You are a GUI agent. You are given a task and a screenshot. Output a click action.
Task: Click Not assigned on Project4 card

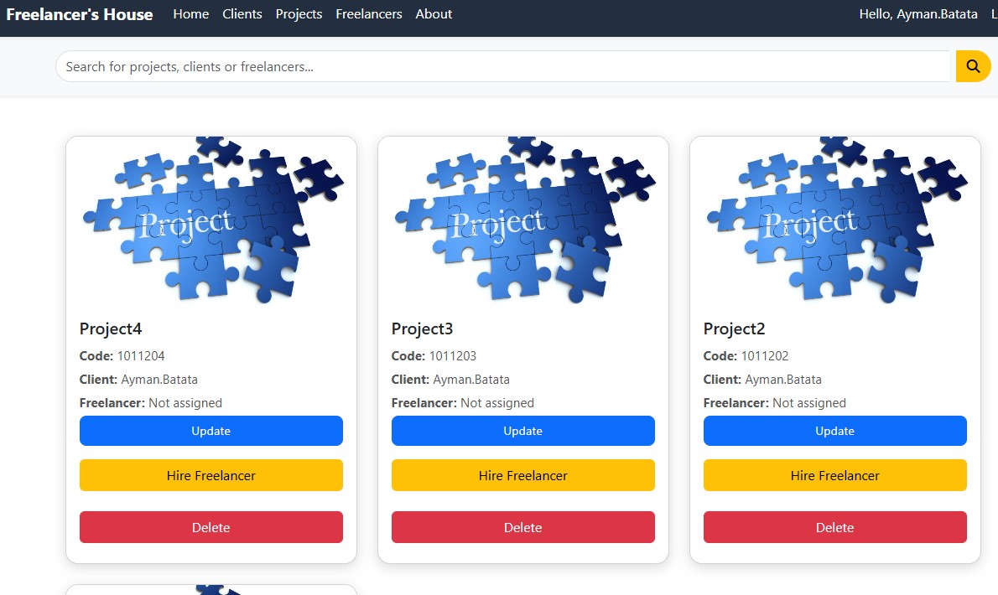click(185, 403)
